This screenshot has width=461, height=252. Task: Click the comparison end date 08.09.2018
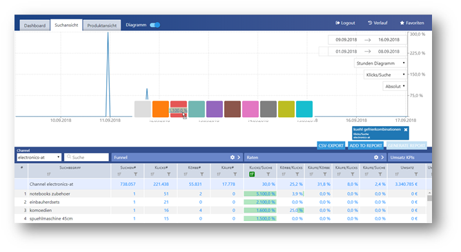[389, 52]
